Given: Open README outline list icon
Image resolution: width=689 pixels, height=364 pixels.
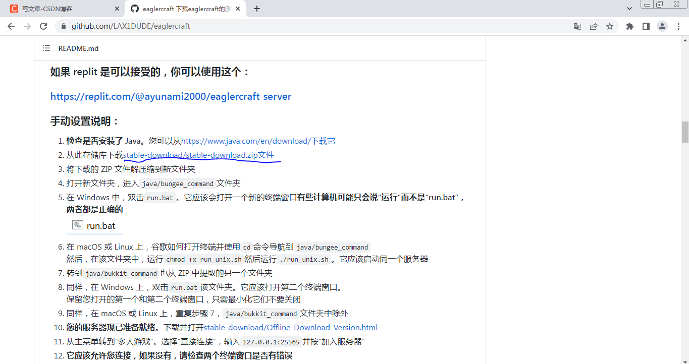Looking at the screenshot, I should pyautogui.click(x=46, y=48).
